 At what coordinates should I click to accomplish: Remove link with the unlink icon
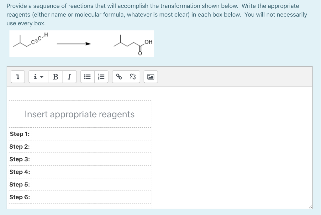[133, 77]
